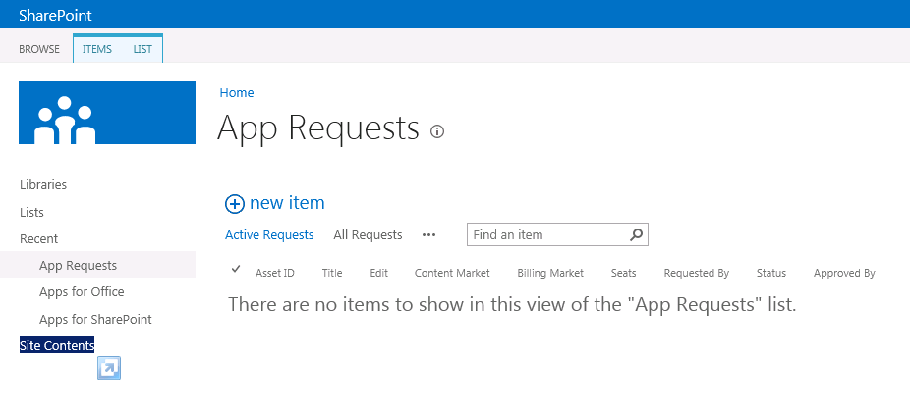Click the select-all checkmark in list header

[x=236, y=269]
